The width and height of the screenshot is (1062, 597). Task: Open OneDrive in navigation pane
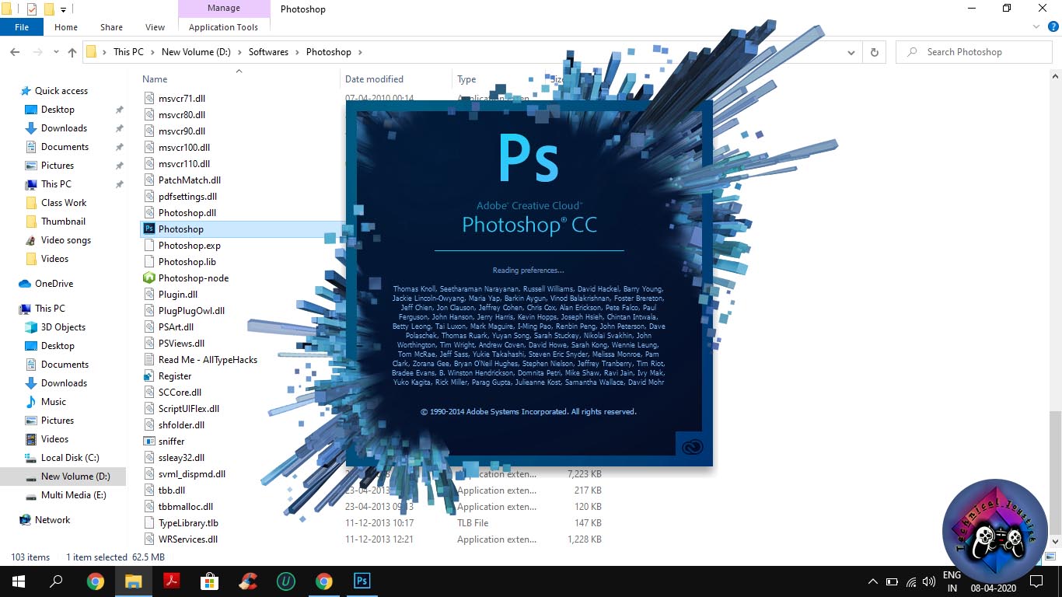(x=54, y=284)
